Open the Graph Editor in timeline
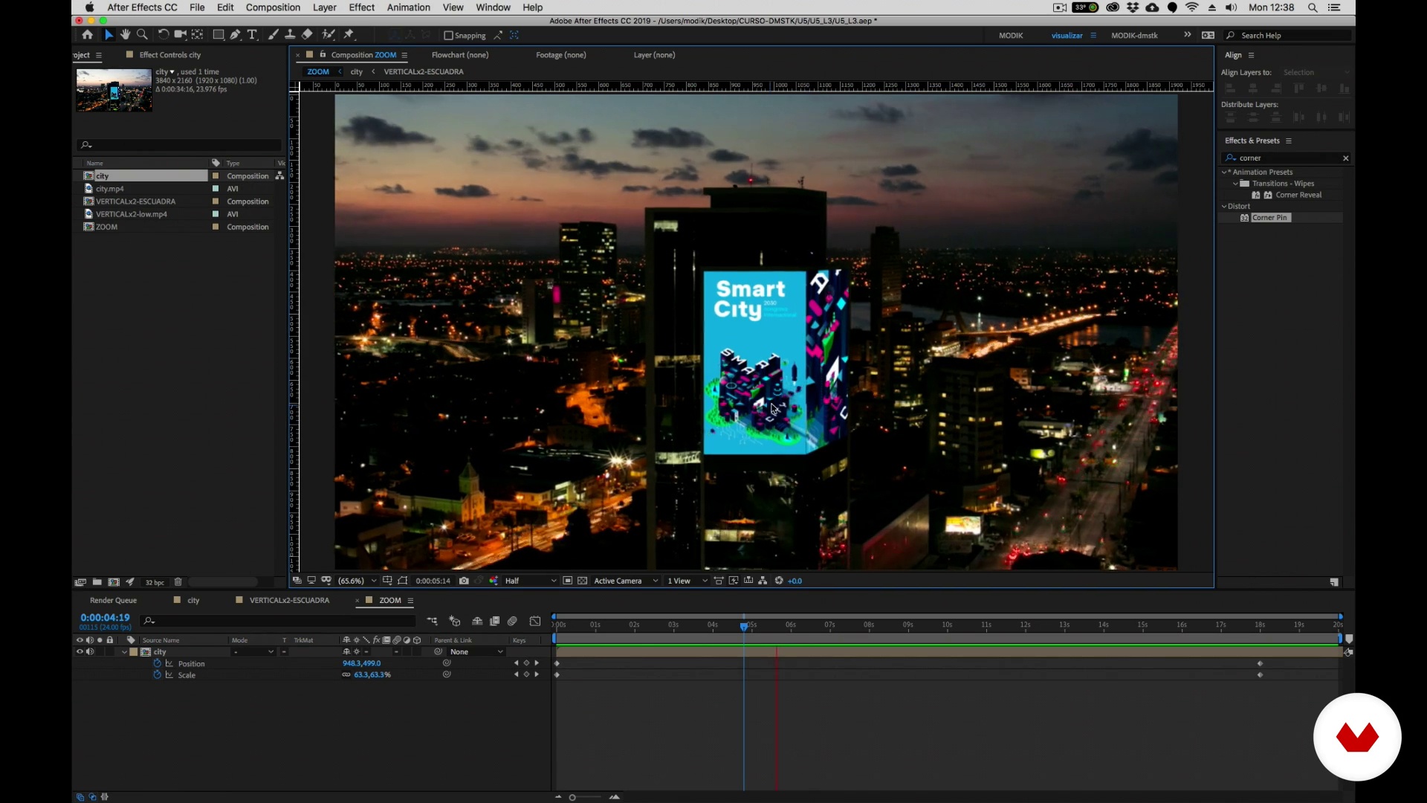Screen dimensions: 1427x803 535,621
